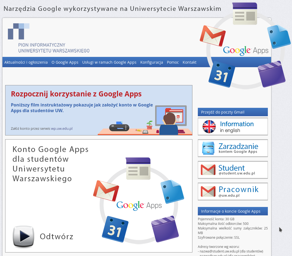Open the Student @student.uw.edu.pl mail button

point(233,170)
